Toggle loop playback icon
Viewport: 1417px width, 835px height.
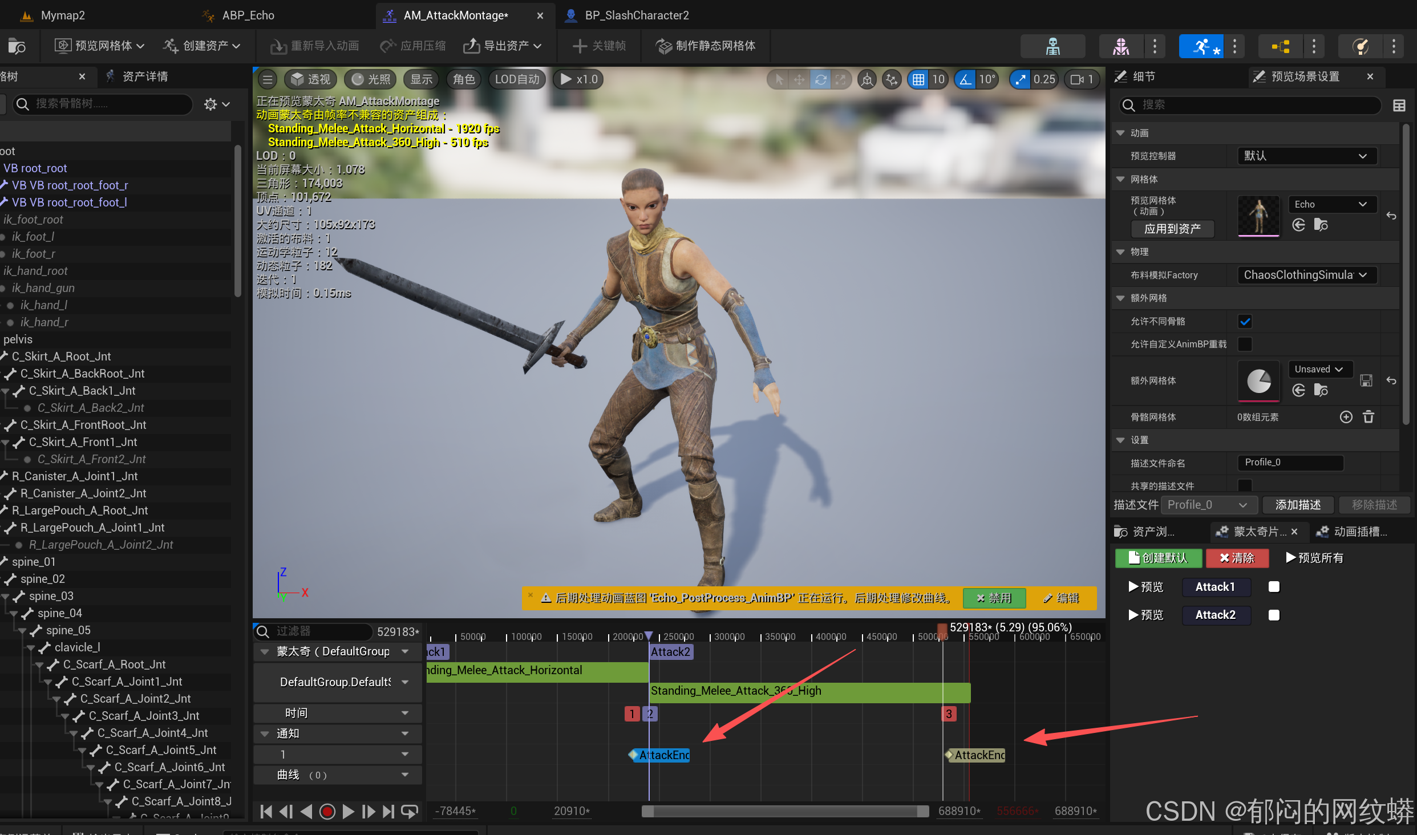(410, 812)
